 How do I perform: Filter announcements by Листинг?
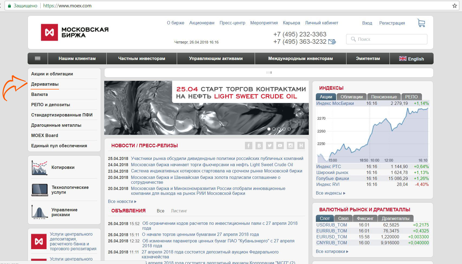(179, 211)
